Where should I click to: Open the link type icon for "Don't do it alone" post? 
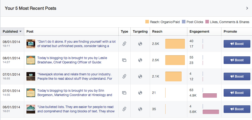point(124,44)
